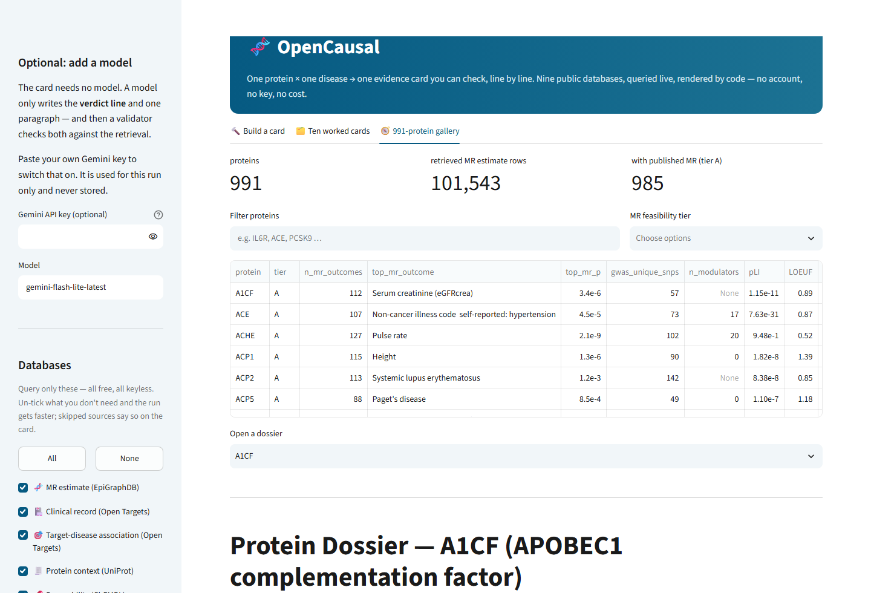
Task: Click the 985 published MR metric
Action: coord(647,183)
